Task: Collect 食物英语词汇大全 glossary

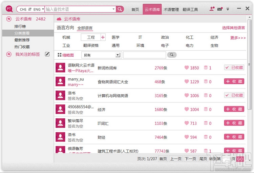Action: point(234,81)
